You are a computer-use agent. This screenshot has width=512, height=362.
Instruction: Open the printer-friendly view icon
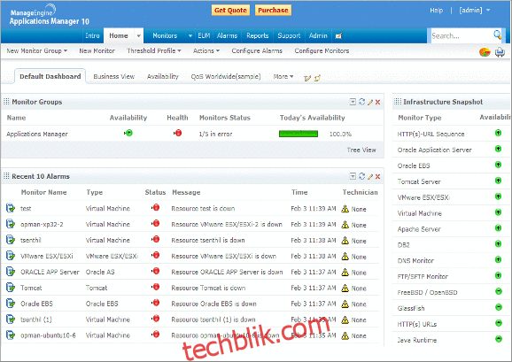(500, 52)
